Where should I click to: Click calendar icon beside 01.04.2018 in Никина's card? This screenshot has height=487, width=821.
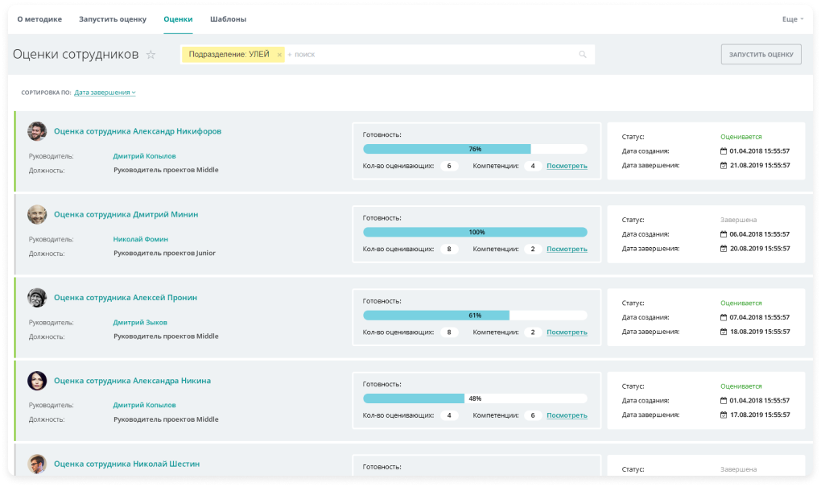724,401
